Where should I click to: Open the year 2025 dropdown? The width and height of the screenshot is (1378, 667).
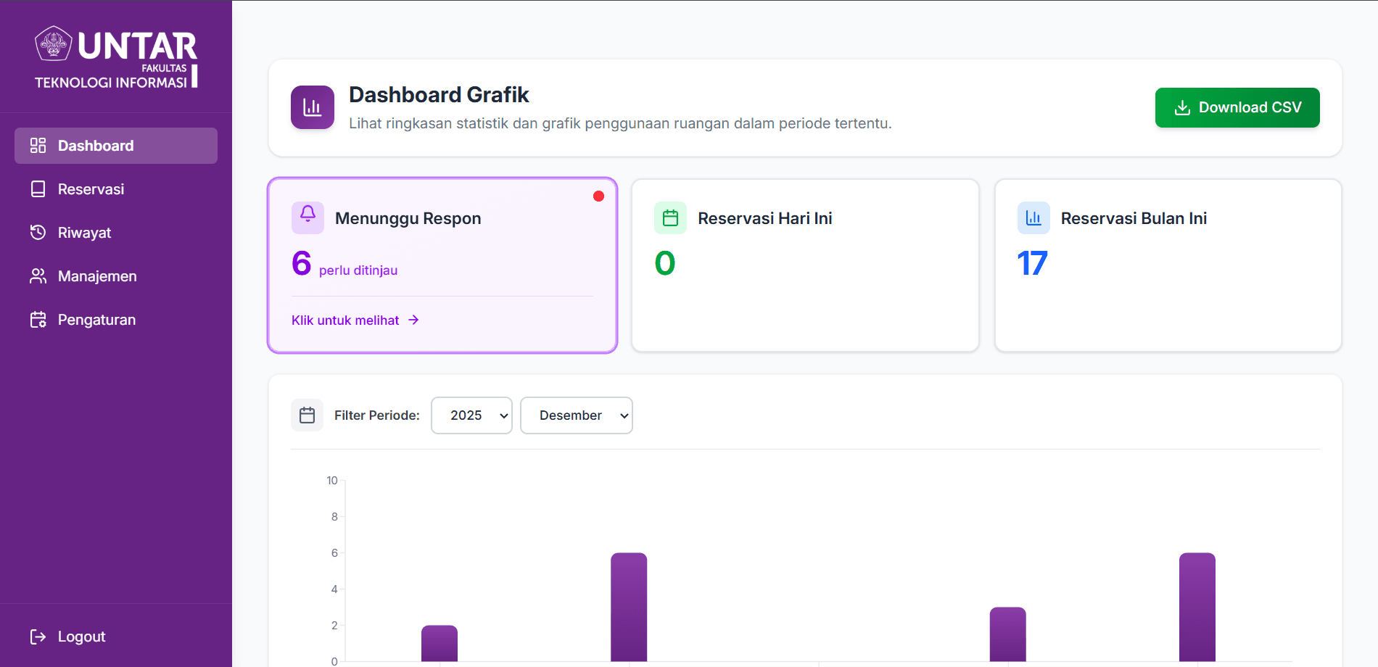(471, 415)
